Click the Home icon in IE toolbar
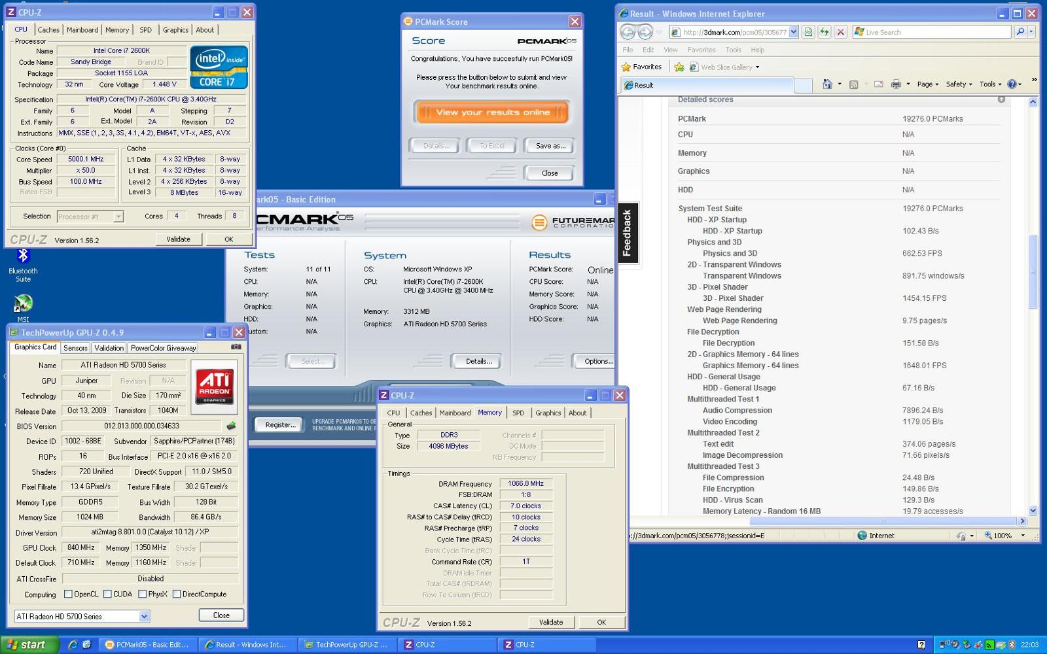 click(x=827, y=84)
